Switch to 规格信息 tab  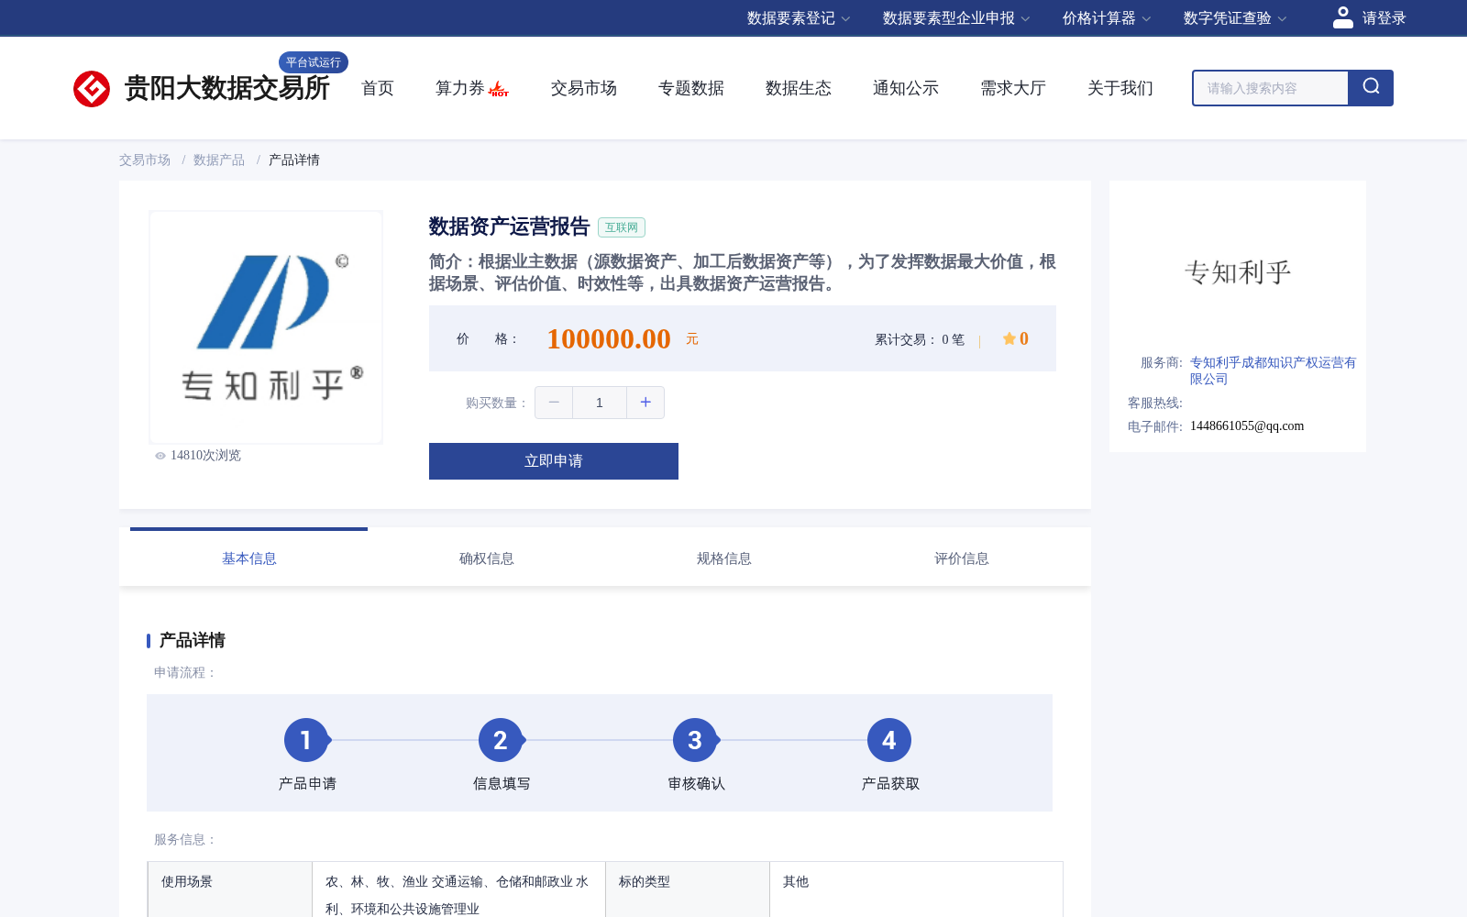click(723, 558)
